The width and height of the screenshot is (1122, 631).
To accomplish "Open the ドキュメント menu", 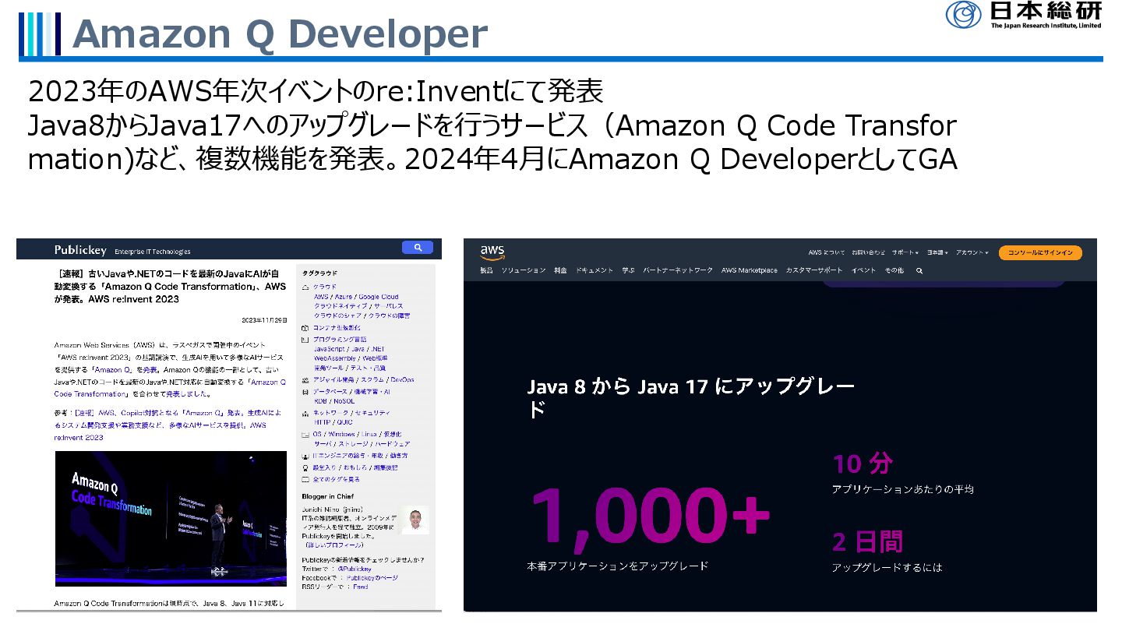I will pyautogui.click(x=595, y=270).
